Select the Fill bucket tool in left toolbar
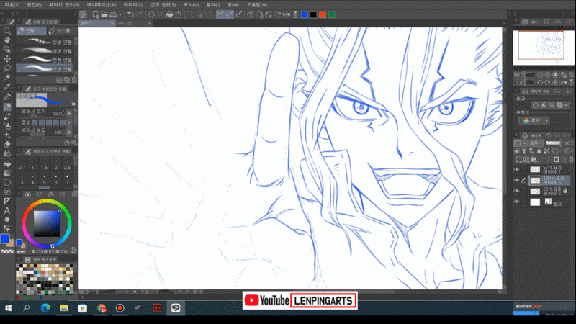Viewport: 576px width, 324px height. click(7, 164)
